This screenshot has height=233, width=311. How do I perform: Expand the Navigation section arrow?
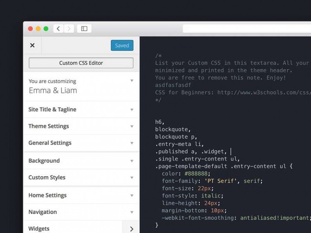click(132, 212)
